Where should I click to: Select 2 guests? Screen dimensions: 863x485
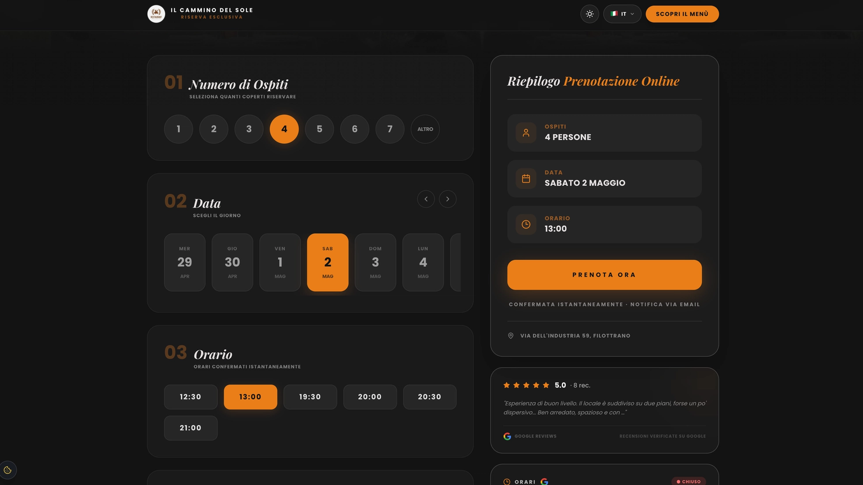pos(214,129)
